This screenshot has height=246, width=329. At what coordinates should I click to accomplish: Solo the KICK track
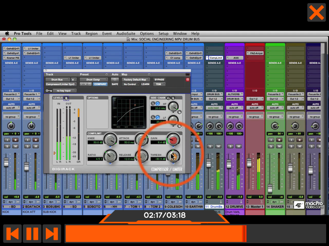7,146
